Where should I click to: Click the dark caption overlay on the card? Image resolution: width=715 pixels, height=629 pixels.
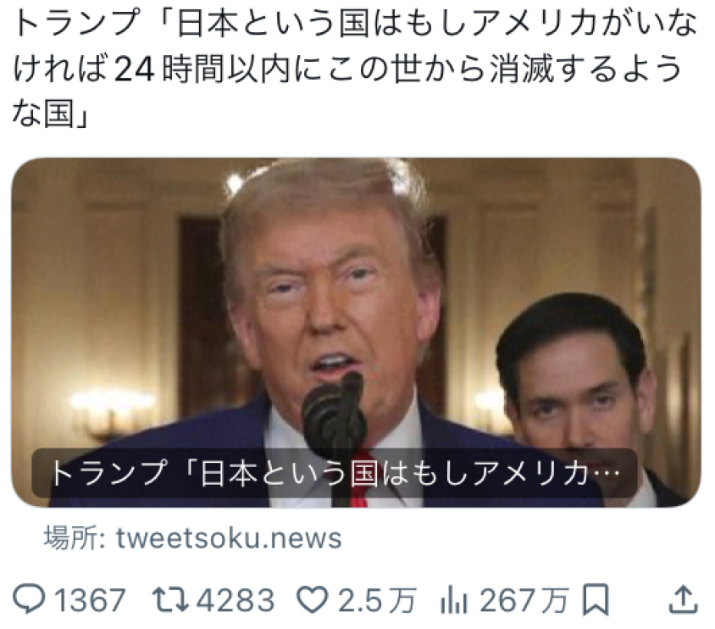(x=335, y=473)
